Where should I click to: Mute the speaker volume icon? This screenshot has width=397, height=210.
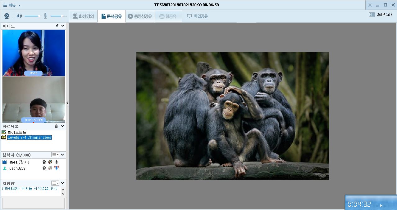coord(19,16)
